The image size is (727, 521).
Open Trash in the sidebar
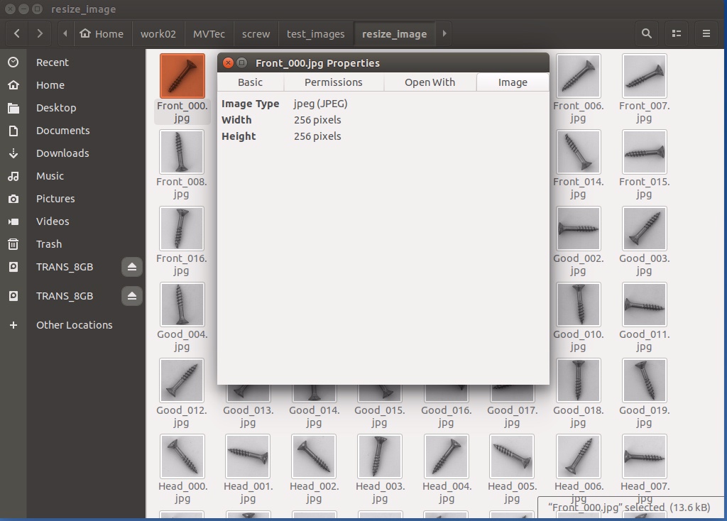73,243
